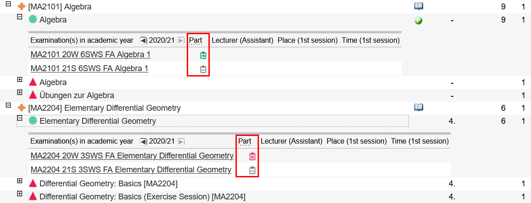Open the book icon for [MA2101] Algebra

(418, 6)
